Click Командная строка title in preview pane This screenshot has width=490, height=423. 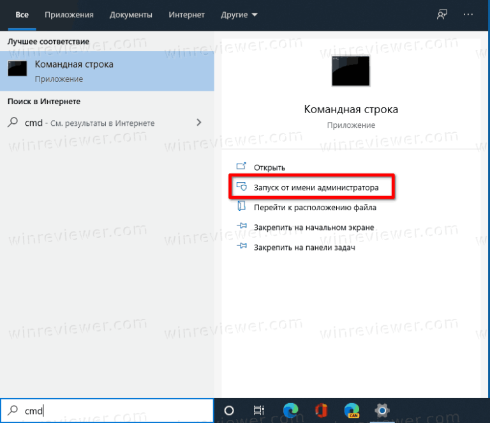pos(351,109)
